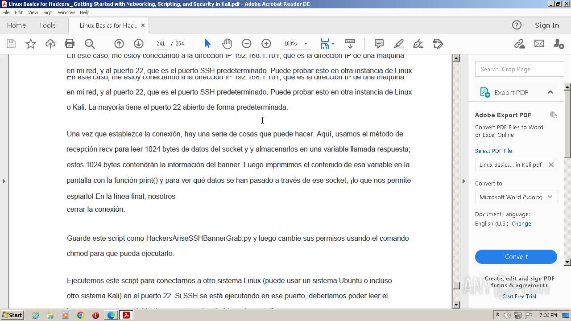Select the highlighter pen tool

coord(399,44)
